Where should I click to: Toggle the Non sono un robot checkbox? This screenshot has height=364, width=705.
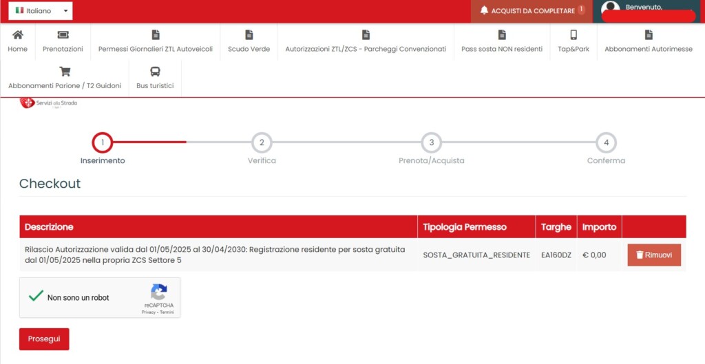click(x=36, y=297)
